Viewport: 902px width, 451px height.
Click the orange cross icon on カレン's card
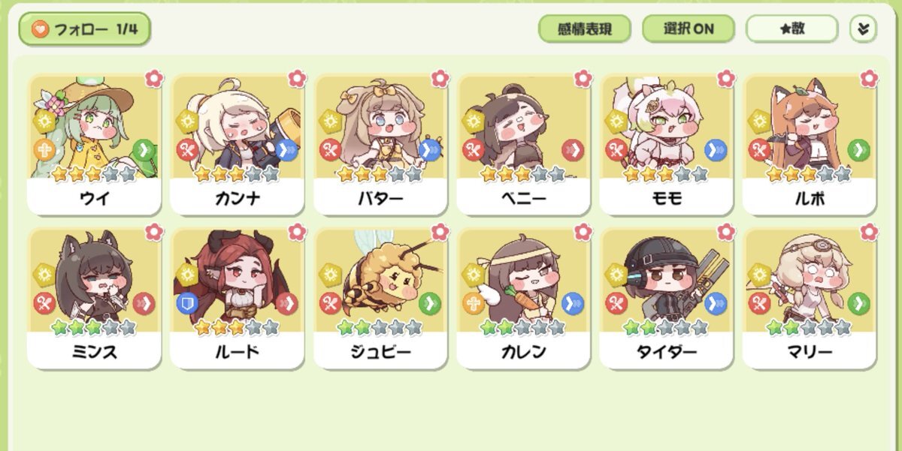click(x=473, y=302)
